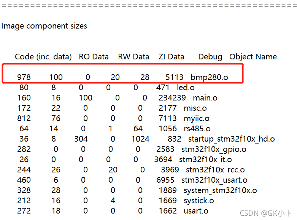Image resolution: width=297 pixels, height=220 pixels.
Task: Click the RO Data value 304
Action: (81, 139)
